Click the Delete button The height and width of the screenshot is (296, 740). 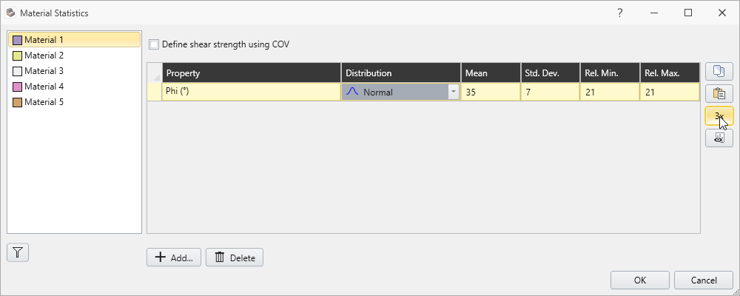(235, 258)
